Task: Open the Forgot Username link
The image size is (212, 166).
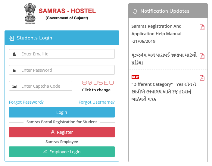Action: coord(97,102)
